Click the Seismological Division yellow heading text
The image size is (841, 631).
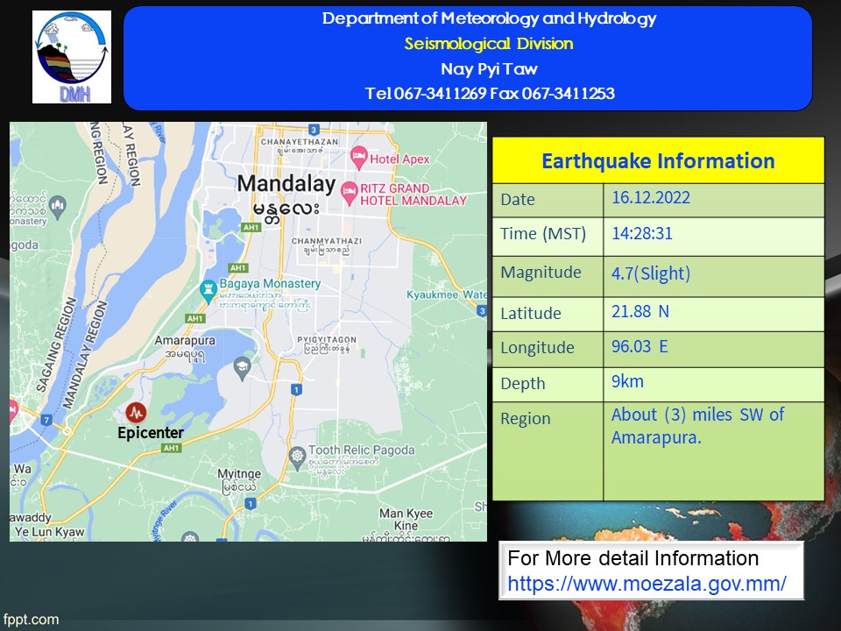point(488,44)
